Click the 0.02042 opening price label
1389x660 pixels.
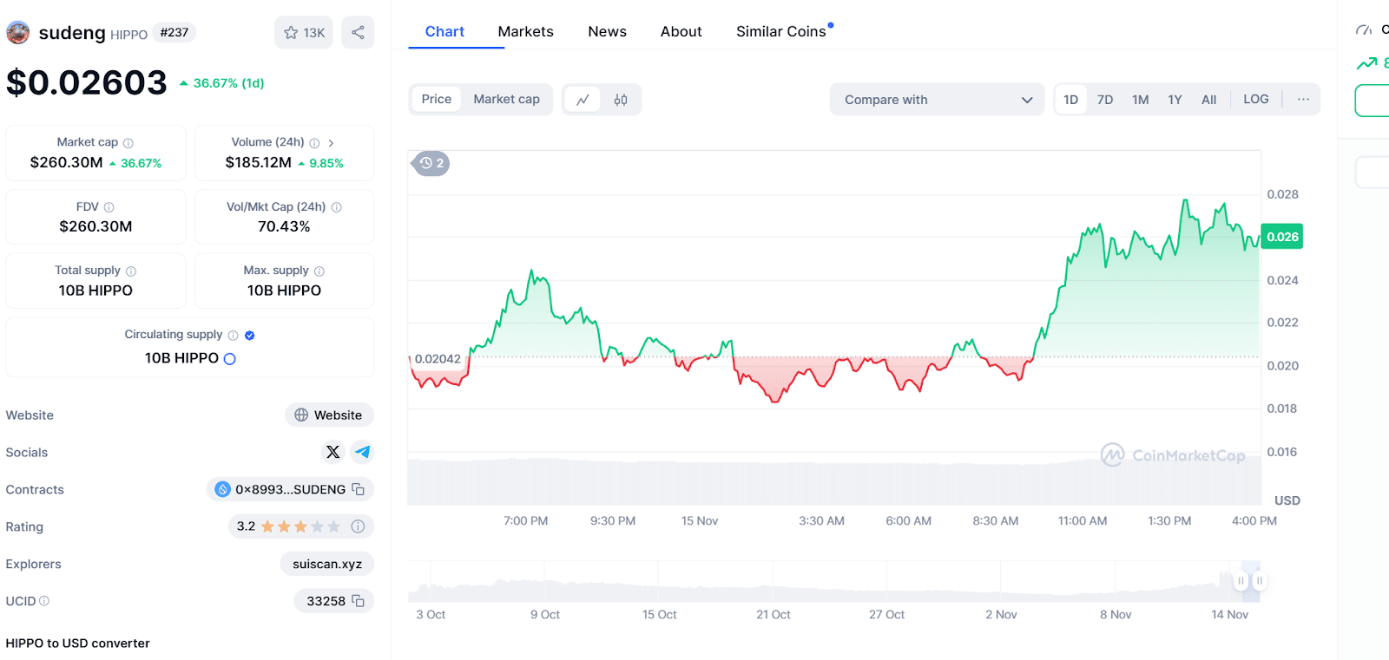coord(438,359)
